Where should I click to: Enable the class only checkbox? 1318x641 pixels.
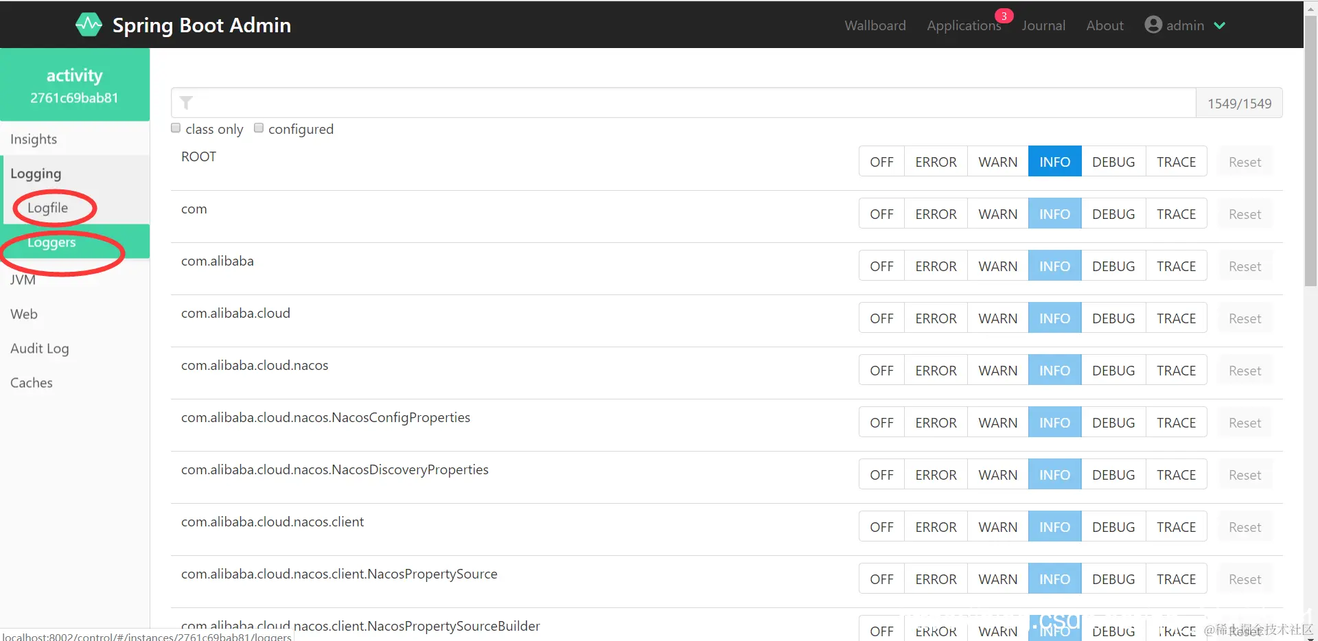click(176, 128)
